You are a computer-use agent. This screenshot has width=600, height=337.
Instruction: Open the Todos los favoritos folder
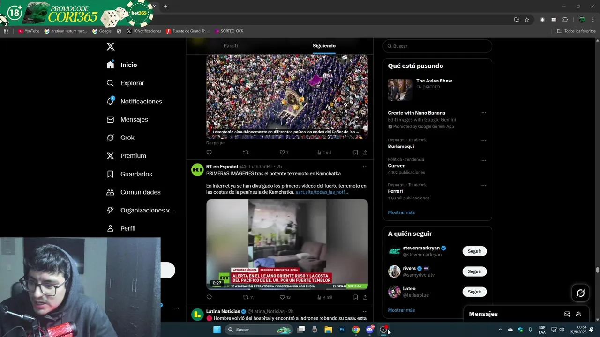click(x=576, y=31)
